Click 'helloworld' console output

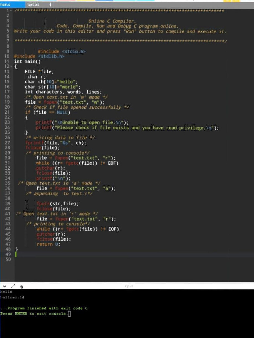tap(12, 297)
